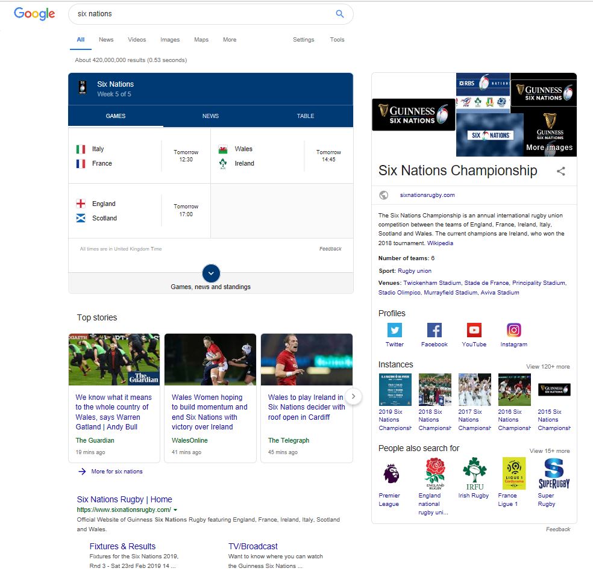Open the England vs Scotland match cell
Image resolution: width=593 pixels, height=580 pixels.
(x=139, y=211)
